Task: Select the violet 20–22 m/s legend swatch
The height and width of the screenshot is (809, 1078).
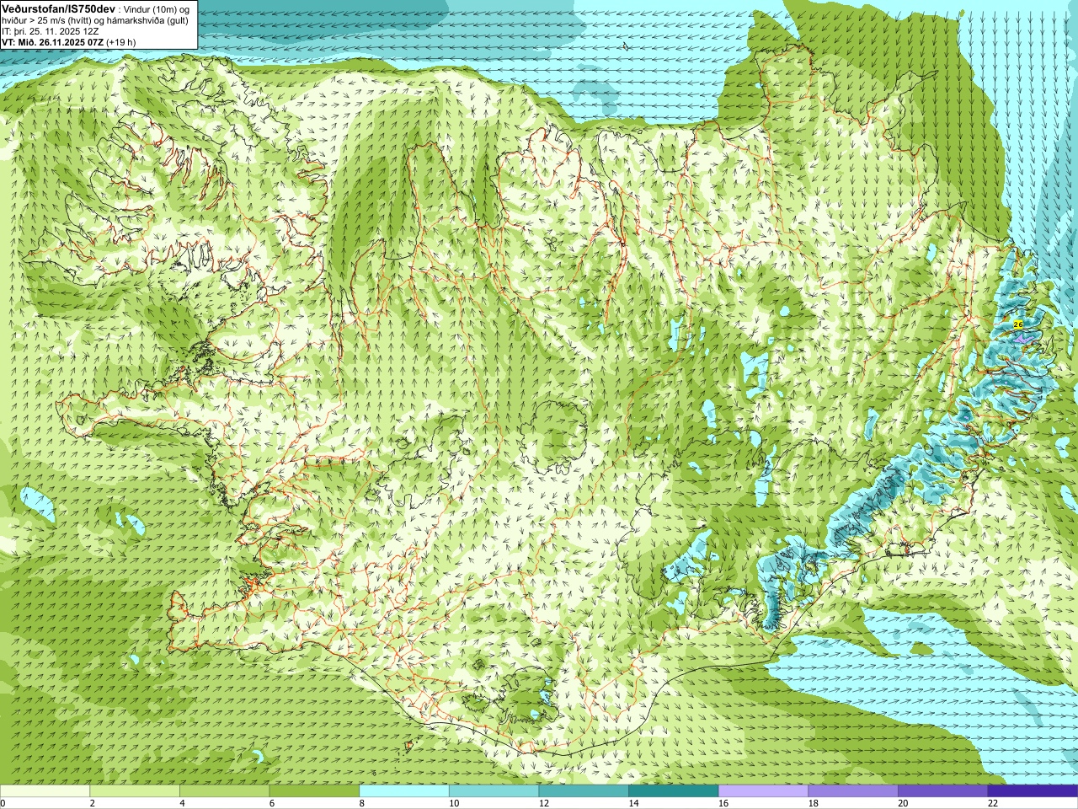Action: tap(943, 791)
